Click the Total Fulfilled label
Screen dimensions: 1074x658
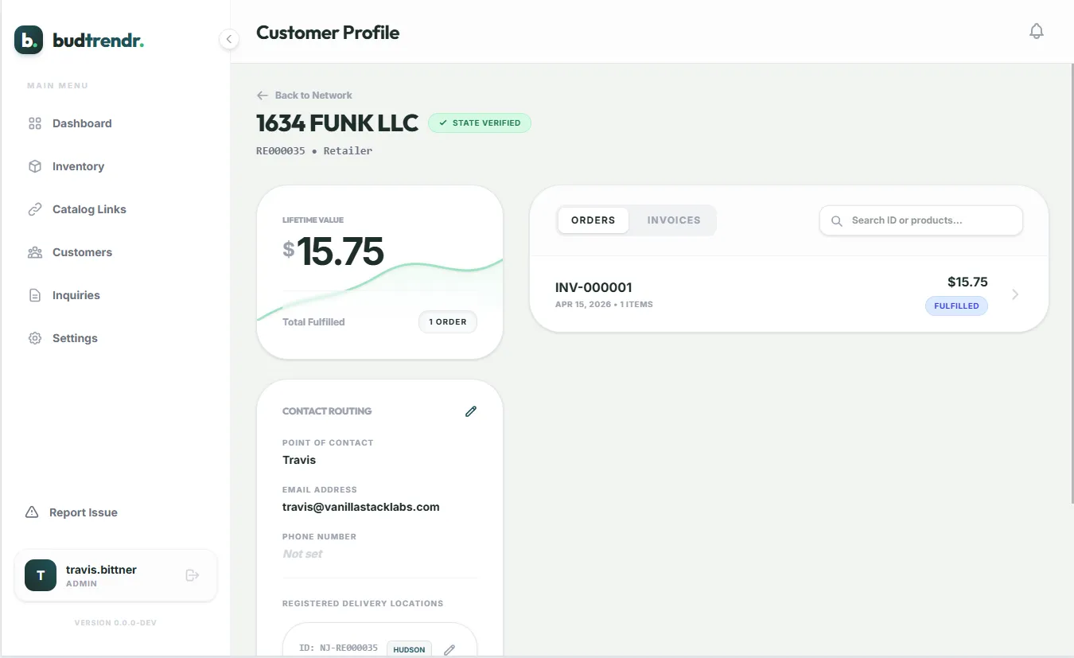[313, 322]
